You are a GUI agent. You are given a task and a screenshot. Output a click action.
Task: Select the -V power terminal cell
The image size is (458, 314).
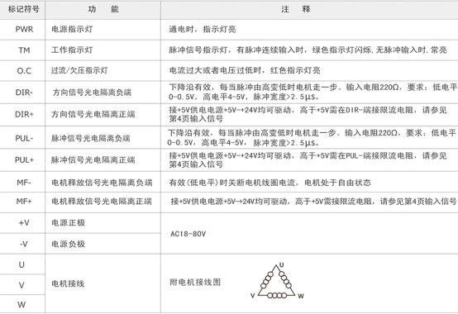[22, 244]
